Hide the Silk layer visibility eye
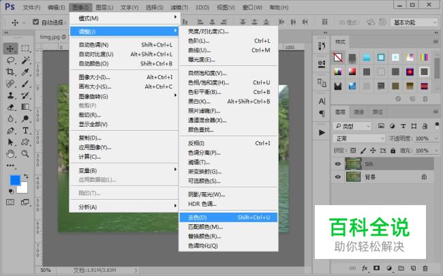Viewport: 443px width, 276px height. [337, 164]
